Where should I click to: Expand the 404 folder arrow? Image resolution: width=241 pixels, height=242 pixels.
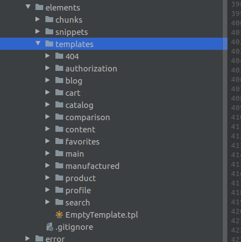click(48, 56)
